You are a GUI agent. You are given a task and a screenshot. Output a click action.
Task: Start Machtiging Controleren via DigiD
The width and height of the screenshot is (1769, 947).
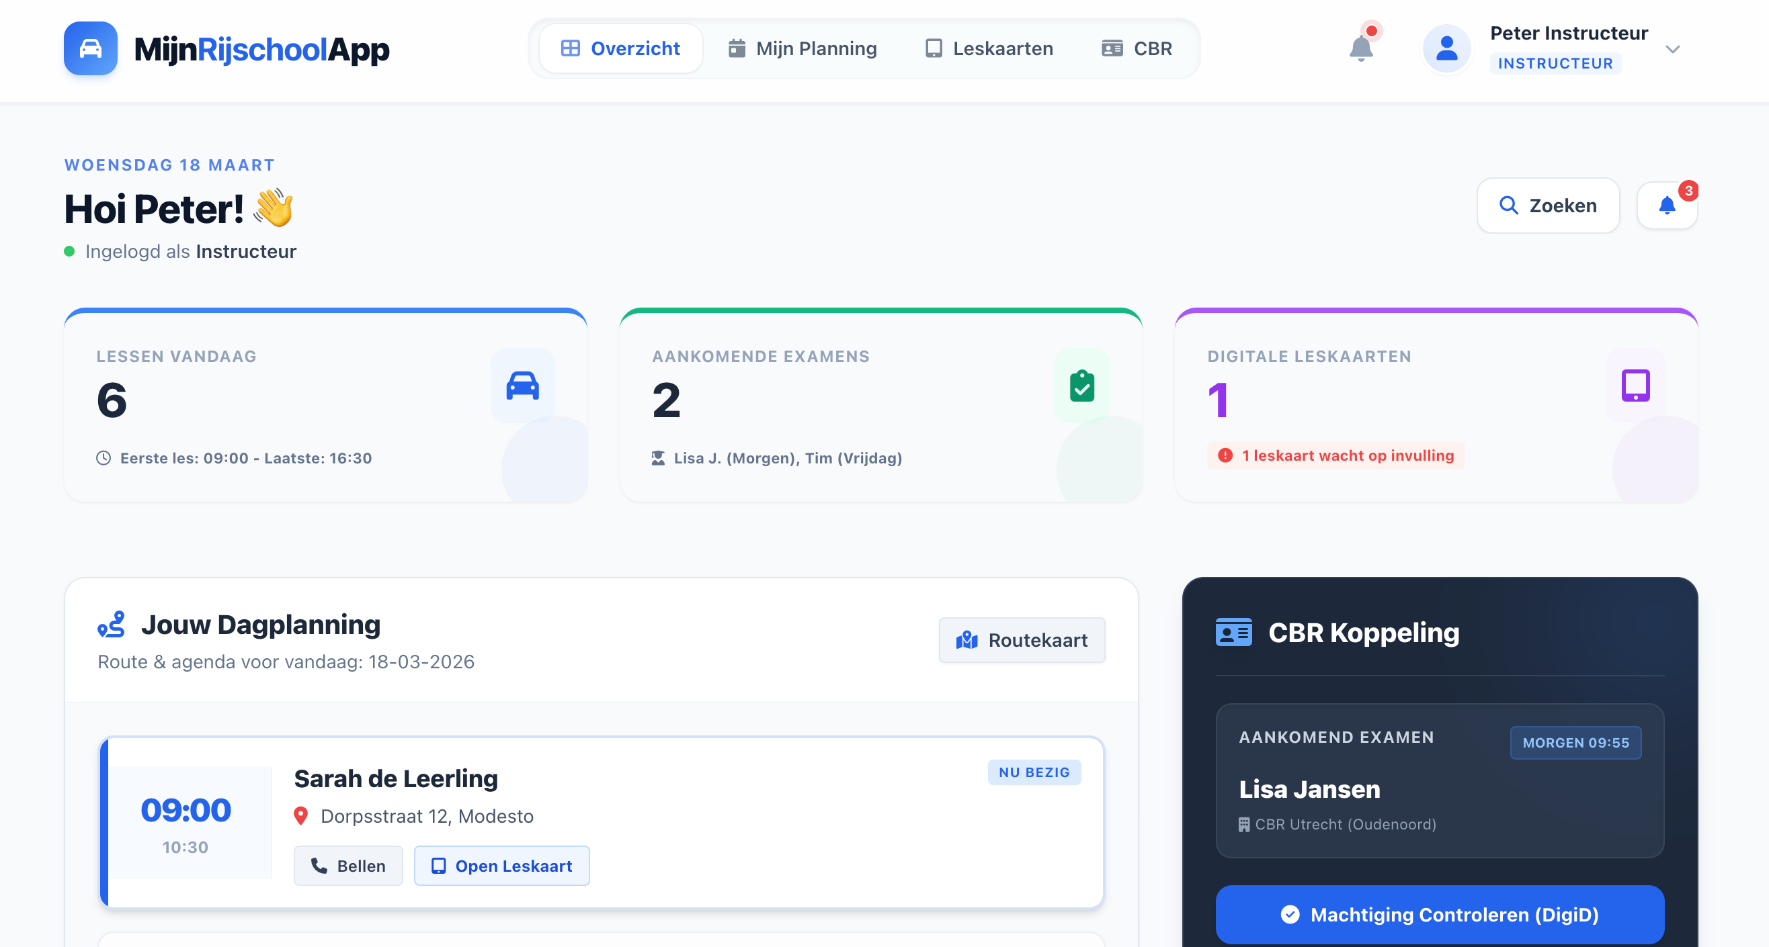(x=1440, y=915)
